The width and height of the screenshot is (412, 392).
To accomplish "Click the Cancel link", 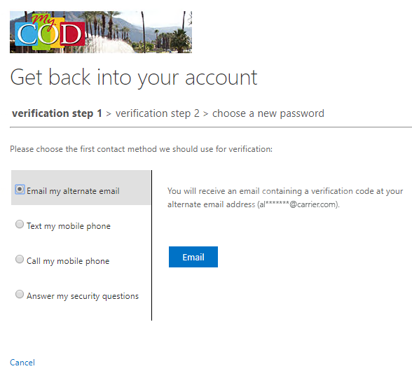I will click(x=22, y=363).
